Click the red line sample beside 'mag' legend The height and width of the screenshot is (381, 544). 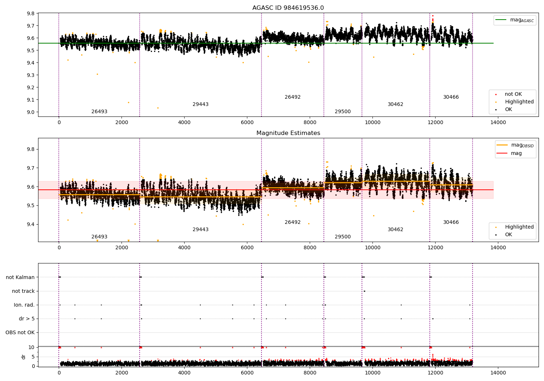[x=502, y=153]
